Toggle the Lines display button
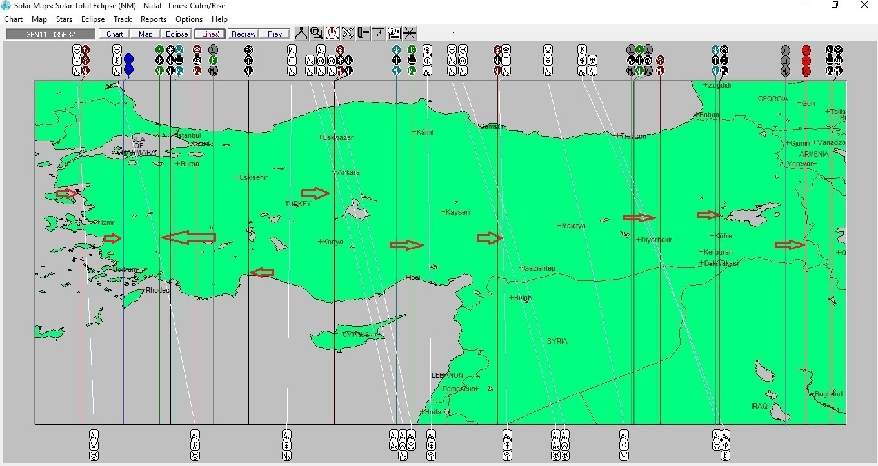 209,34
